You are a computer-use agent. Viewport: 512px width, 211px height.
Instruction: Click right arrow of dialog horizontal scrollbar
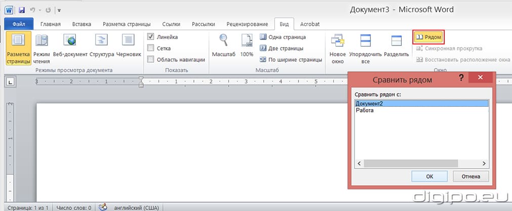tap(485, 163)
